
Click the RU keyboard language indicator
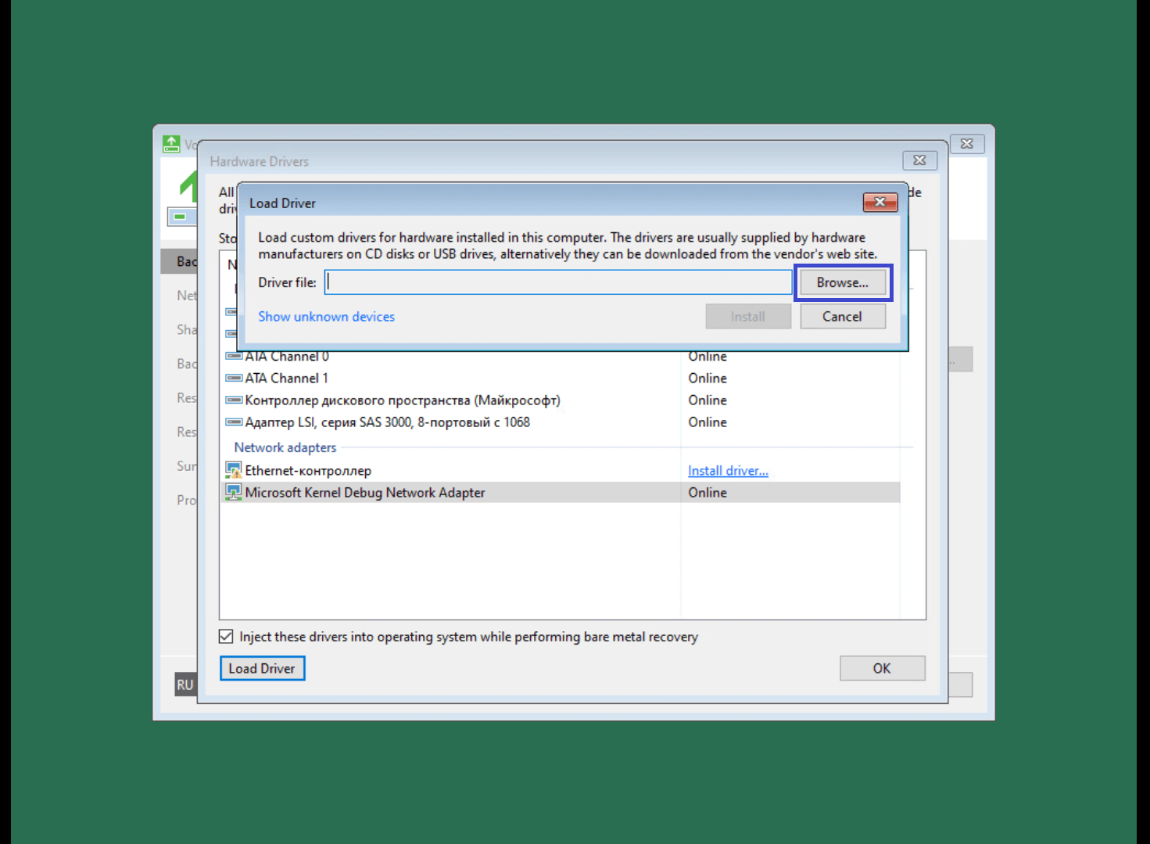click(x=185, y=685)
